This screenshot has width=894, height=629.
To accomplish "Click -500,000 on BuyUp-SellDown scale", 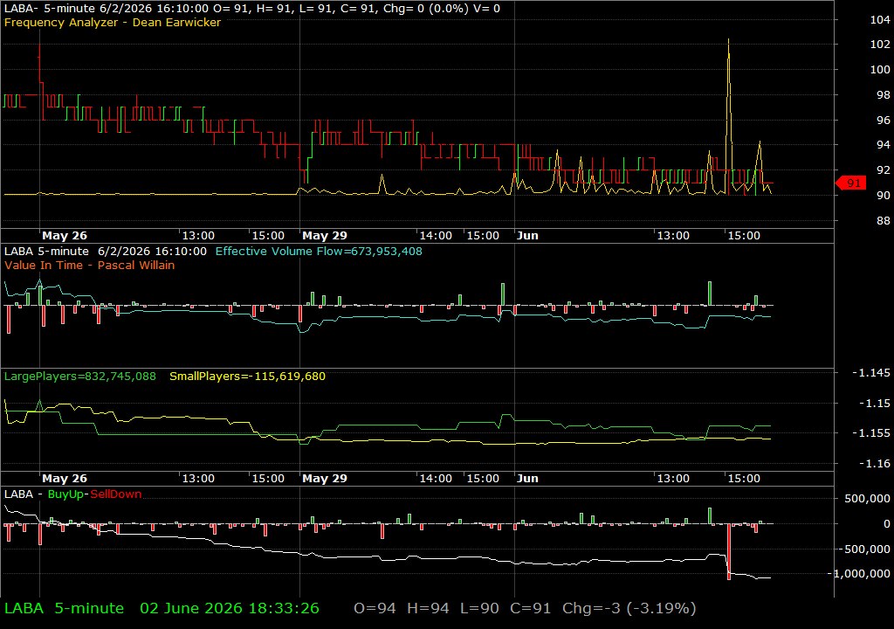I will point(864,550).
